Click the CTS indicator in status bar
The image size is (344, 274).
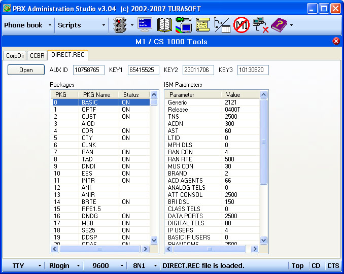click(333, 266)
